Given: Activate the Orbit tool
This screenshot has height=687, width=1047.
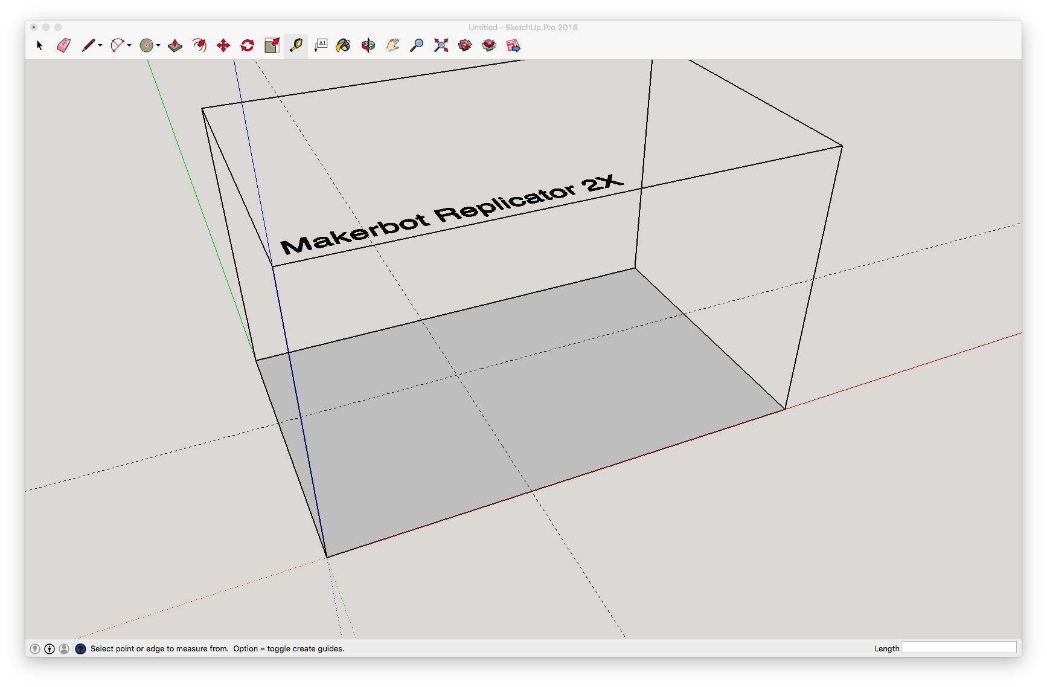Looking at the screenshot, I should click(368, 45).
